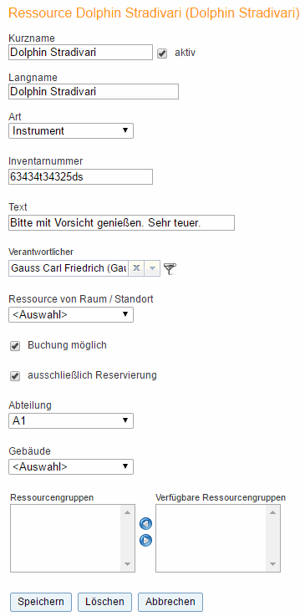
Task: Click the right arrow to remove Ressourcengruppe
Action: (x=145, y=541)
